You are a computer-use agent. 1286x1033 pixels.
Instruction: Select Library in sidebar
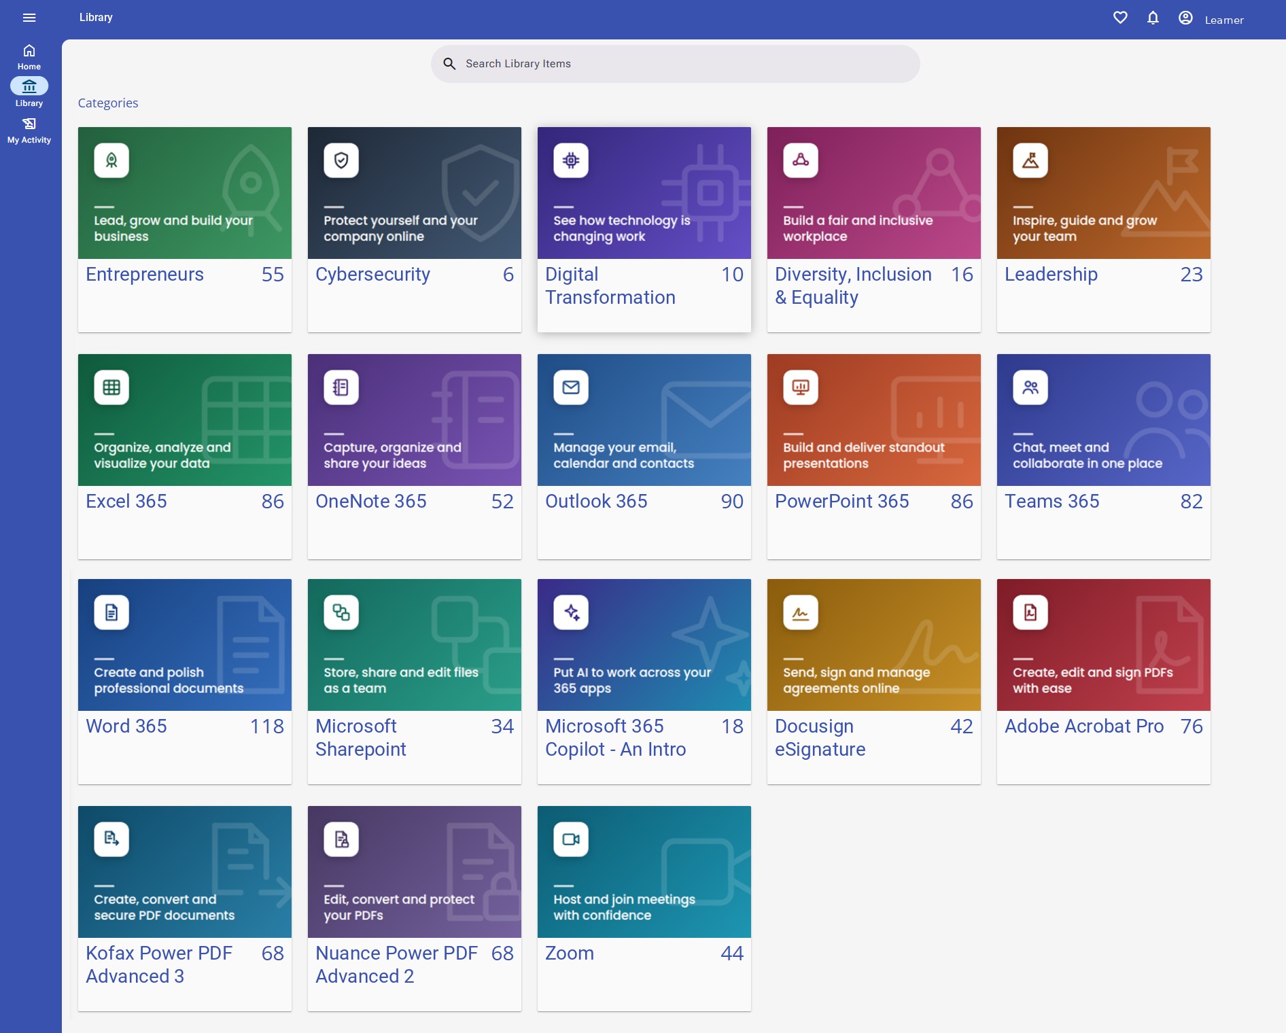coord(29,93)
